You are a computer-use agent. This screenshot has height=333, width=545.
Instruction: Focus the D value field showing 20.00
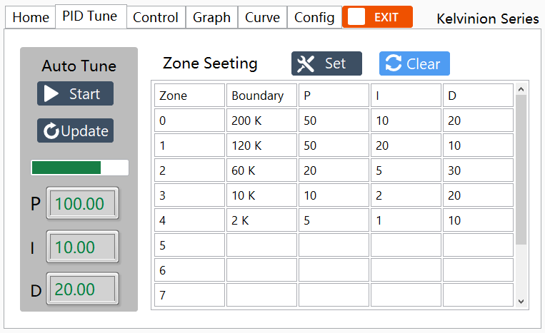[82, 290]
